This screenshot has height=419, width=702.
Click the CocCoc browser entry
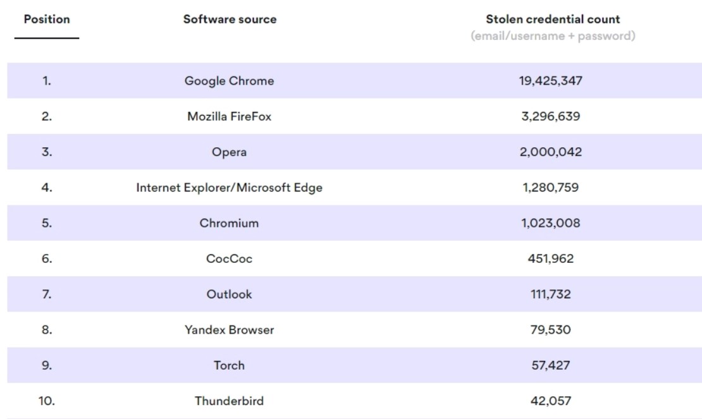click(x=229, y=258)
